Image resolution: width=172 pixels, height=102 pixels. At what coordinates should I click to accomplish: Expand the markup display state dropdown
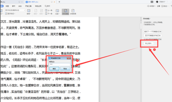tap(15, 10)
